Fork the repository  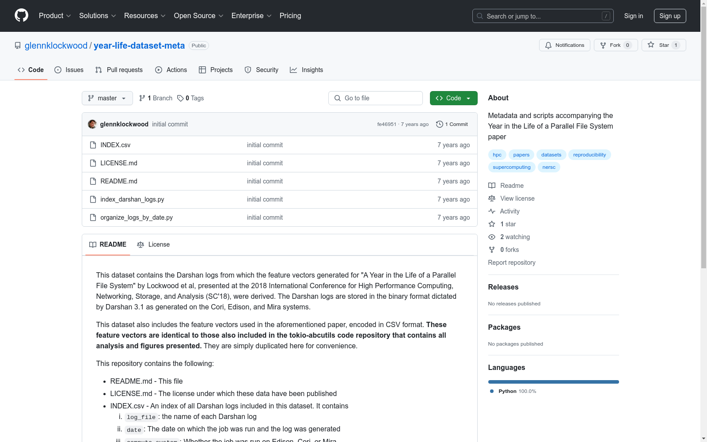tap(616, 45)
